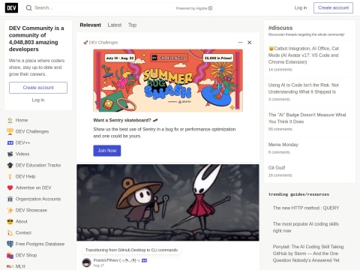Click '55 comments' under AI Badge thread
Viewport: 360px width, 270px height.
tap(280, 129)
